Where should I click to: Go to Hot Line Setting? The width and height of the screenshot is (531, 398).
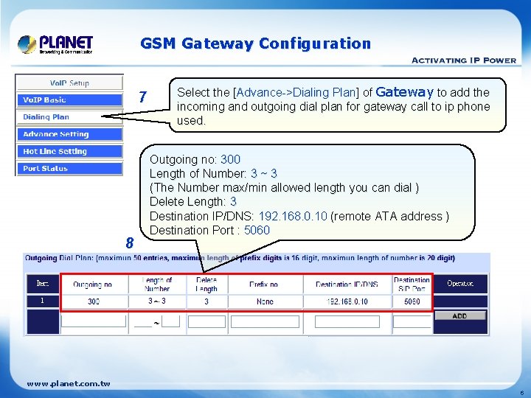click(69, 151)
